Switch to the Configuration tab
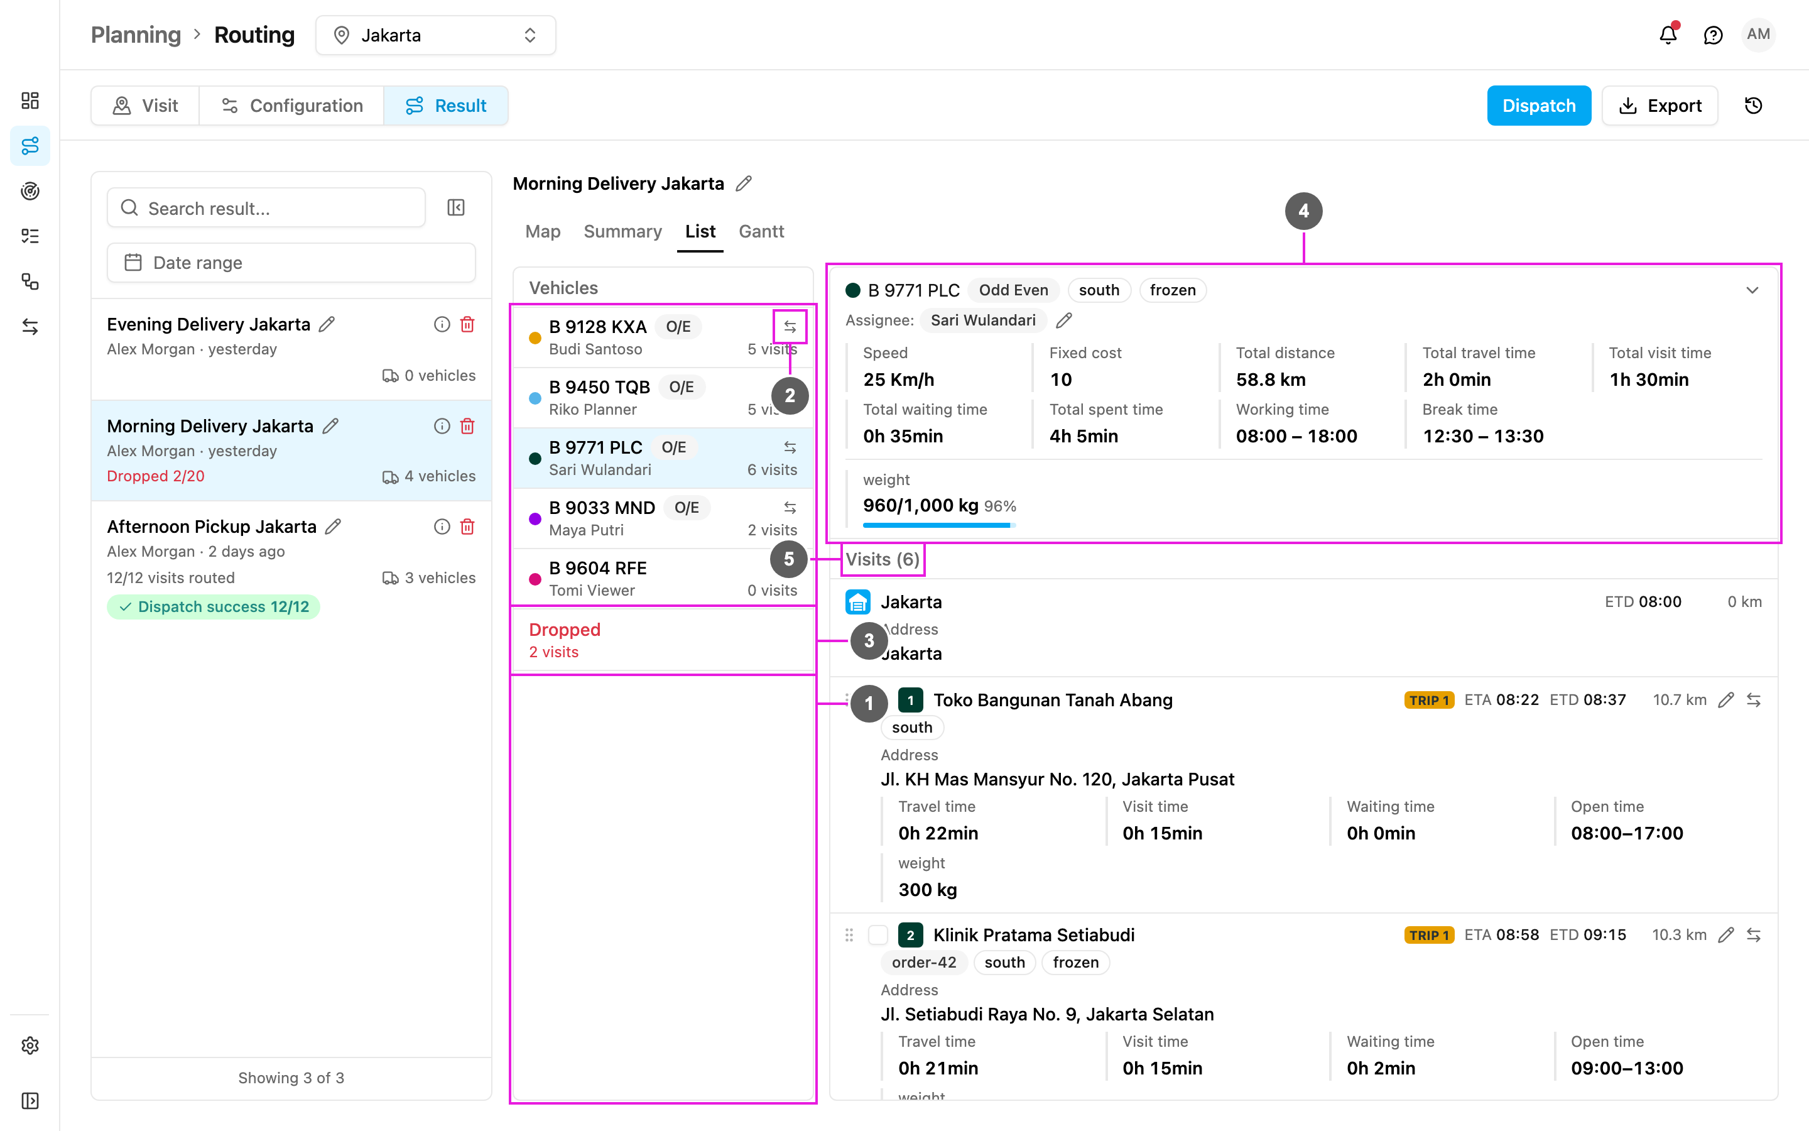 292,106
